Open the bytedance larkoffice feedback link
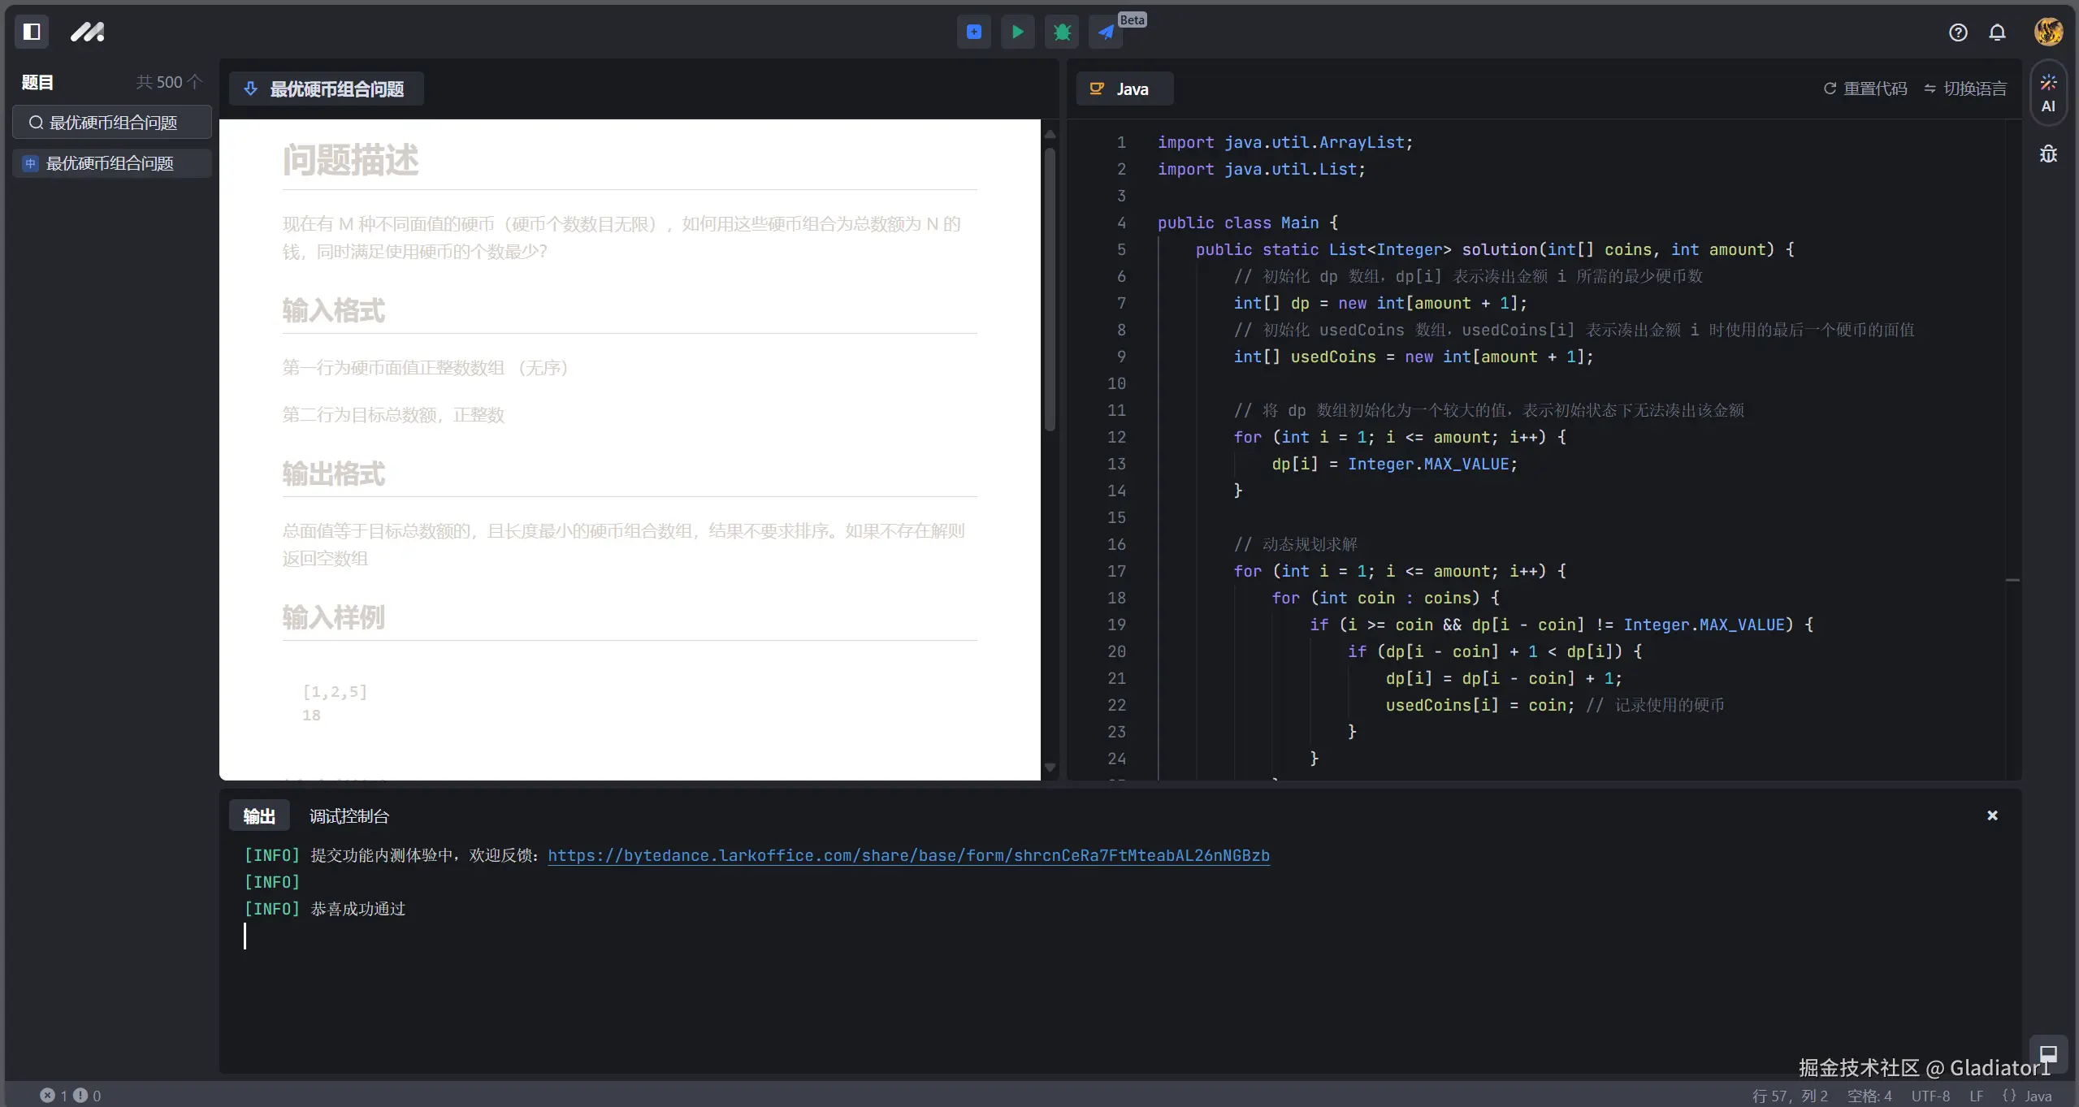 [x=908, y=855]
